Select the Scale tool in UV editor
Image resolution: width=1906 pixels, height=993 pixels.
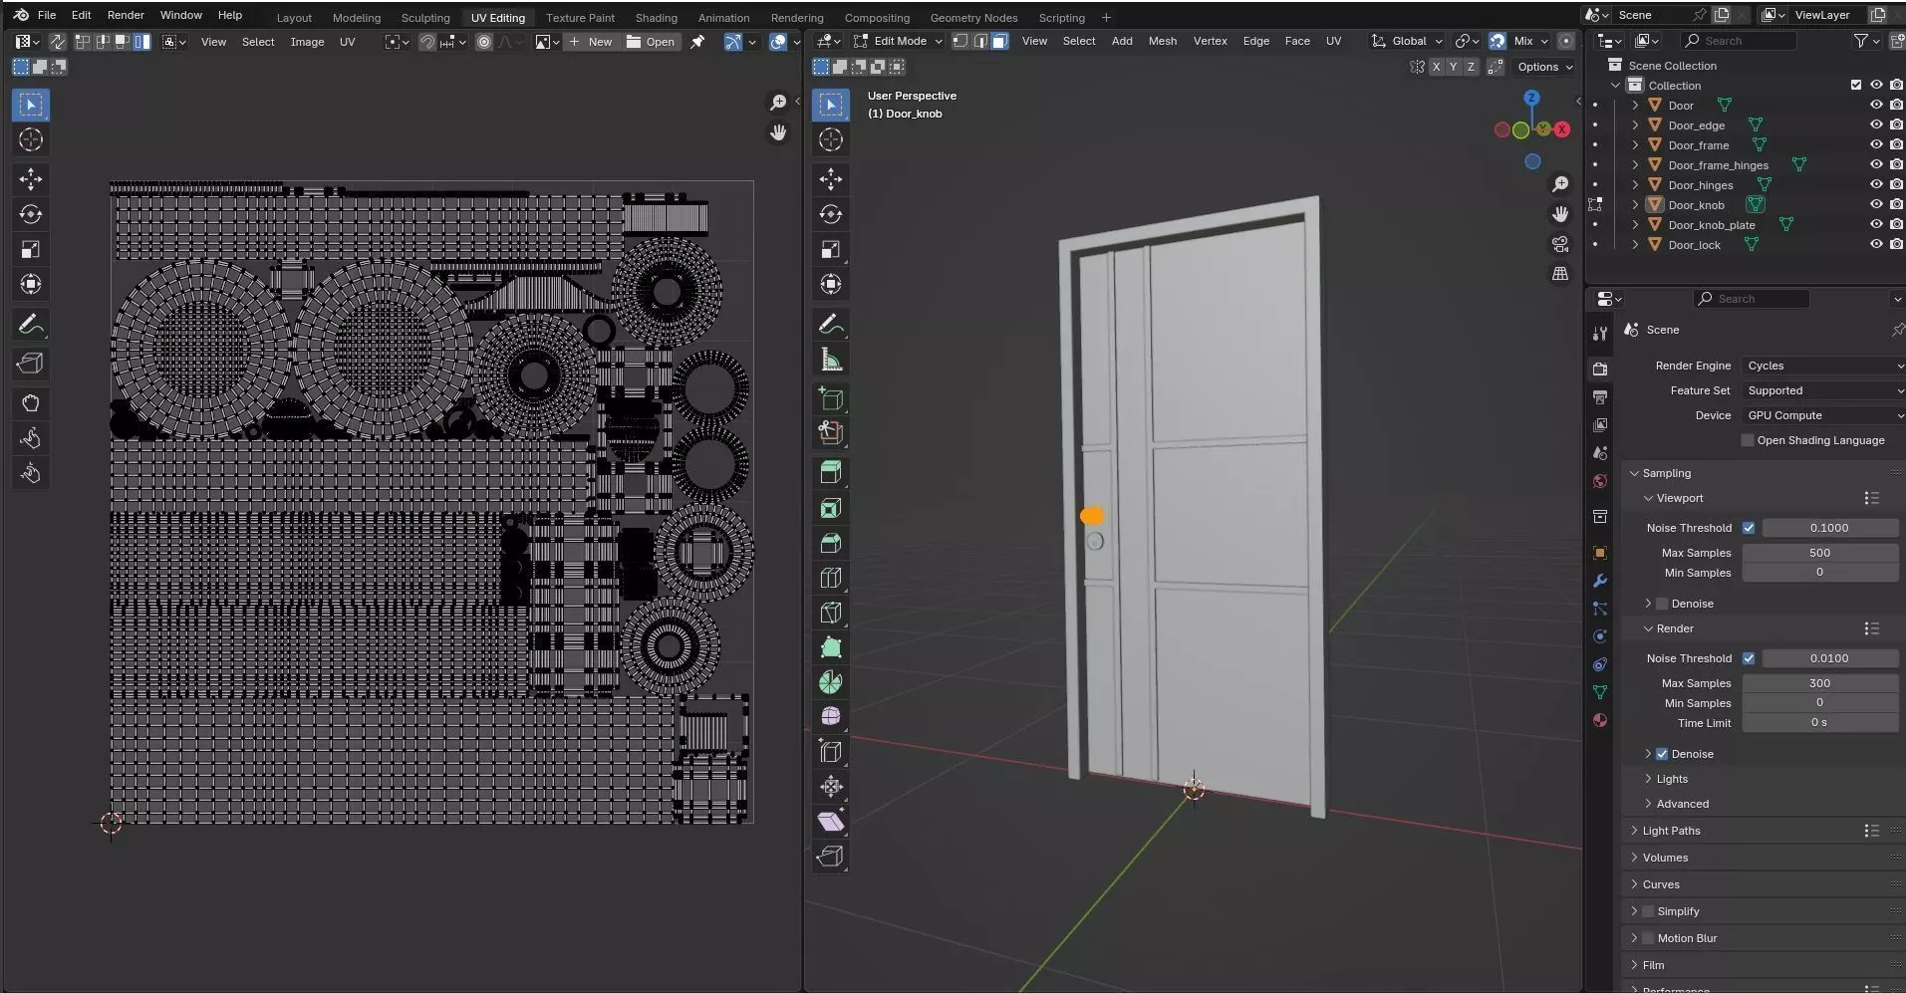pos(31,249)
